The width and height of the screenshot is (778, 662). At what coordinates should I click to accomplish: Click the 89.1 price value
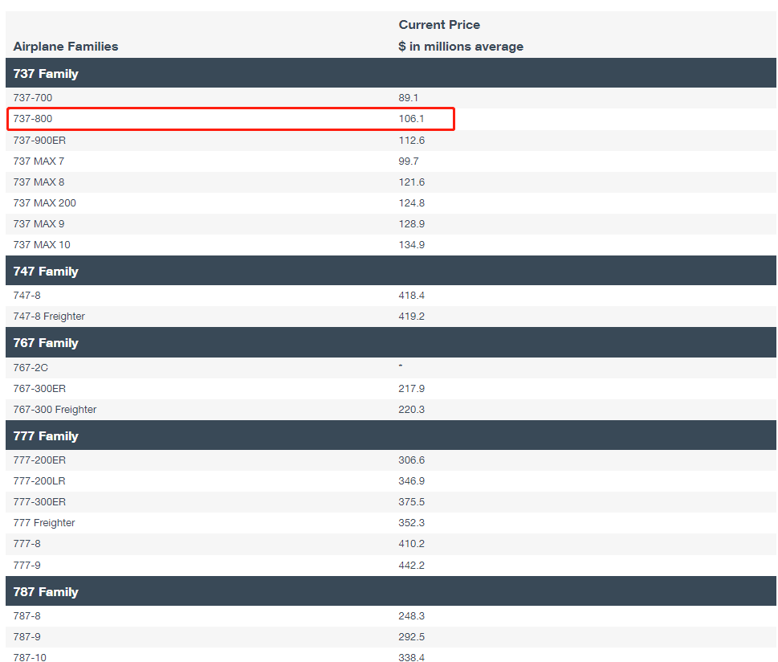click(409, 98)
